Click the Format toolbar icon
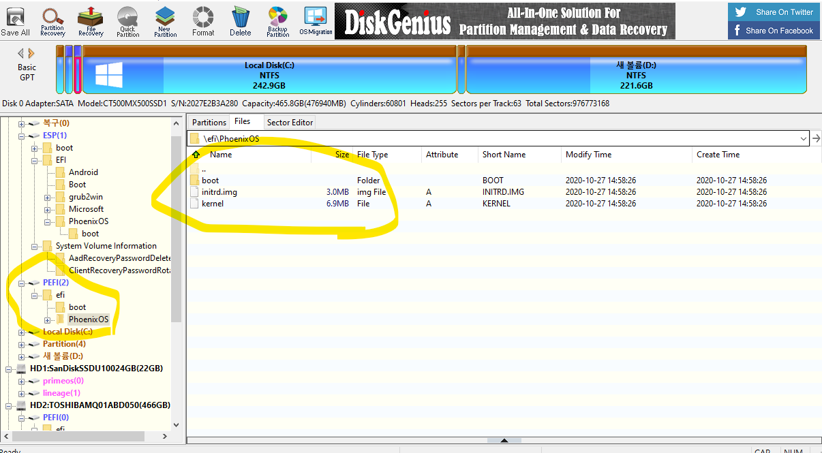 (203, 20)
